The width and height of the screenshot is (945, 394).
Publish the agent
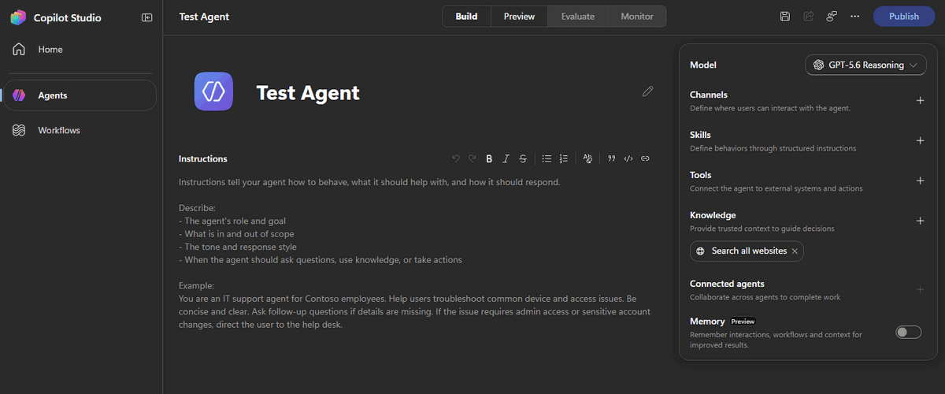point(903,17)
